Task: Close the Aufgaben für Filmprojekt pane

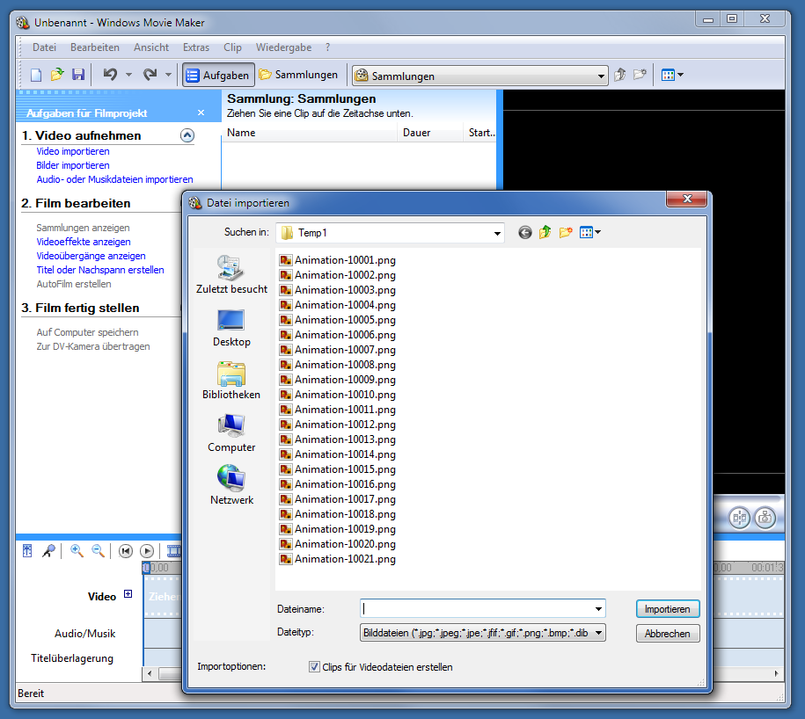Action: pos(201,113)
